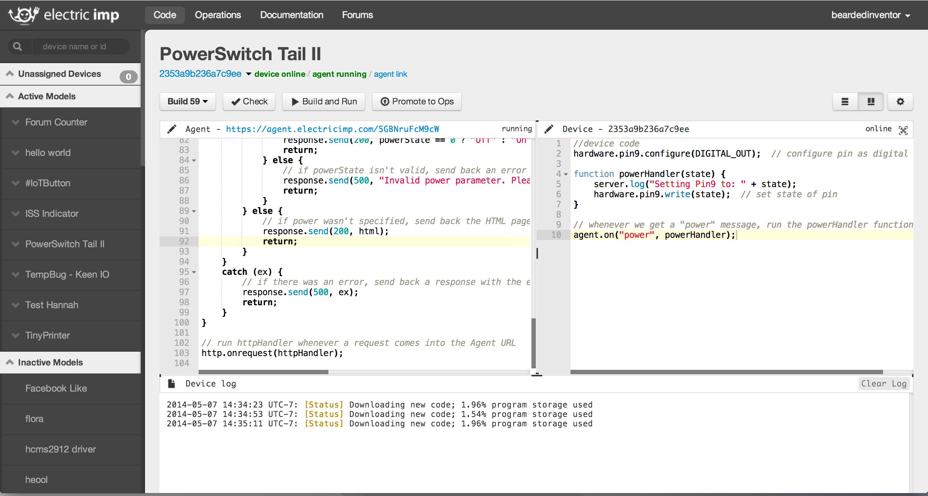Focus the device name or id search field
Image resolution: width=928 pixels, height=496 pixels.
click(80, 46)
